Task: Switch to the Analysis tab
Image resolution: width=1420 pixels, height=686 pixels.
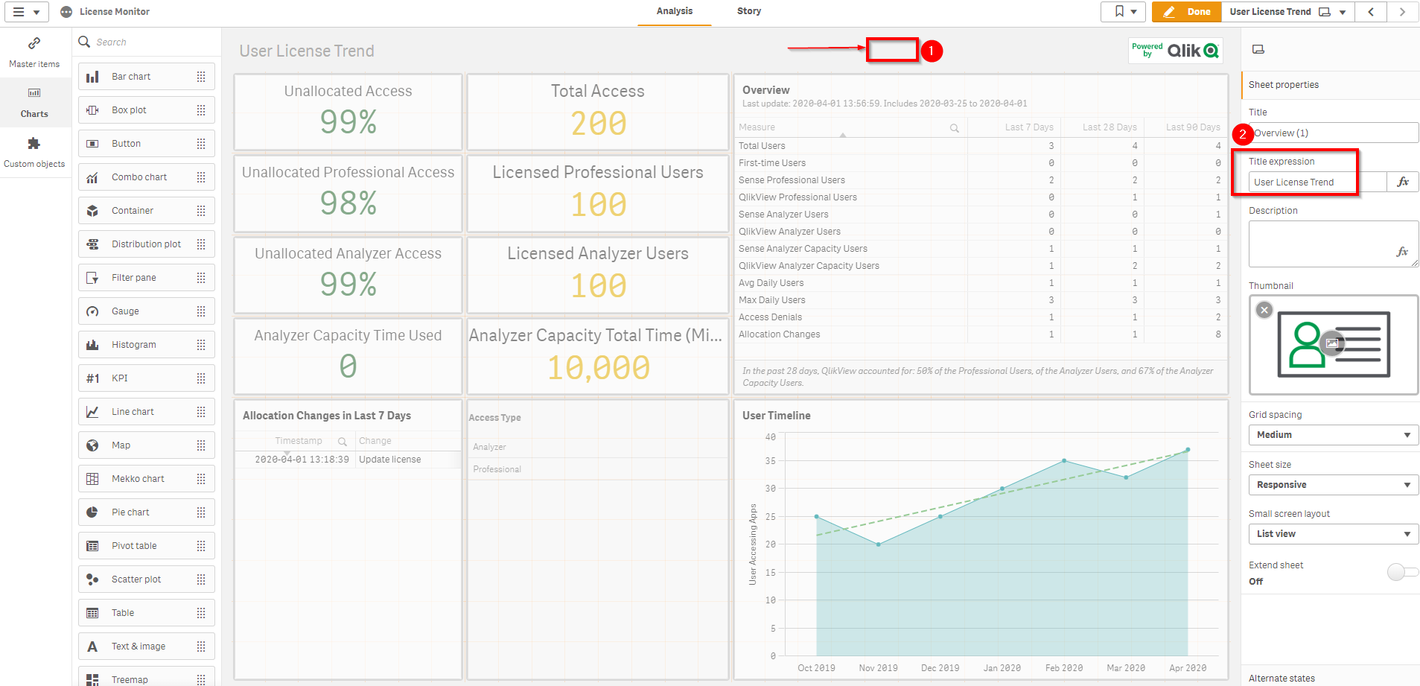Action: pos(674,11)
